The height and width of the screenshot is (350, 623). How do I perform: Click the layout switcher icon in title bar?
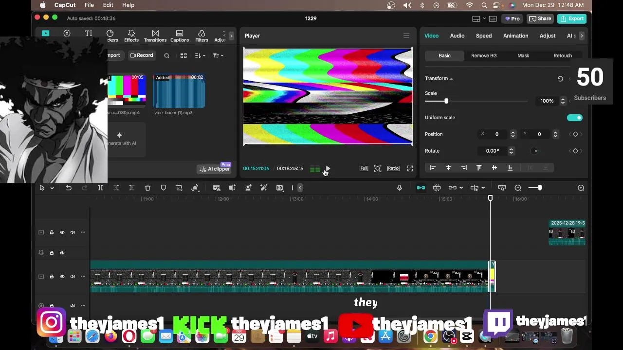(476, 19)
